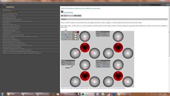
Task: Open the Tag Compositing link beside the icon
Action: click(68, 13)
